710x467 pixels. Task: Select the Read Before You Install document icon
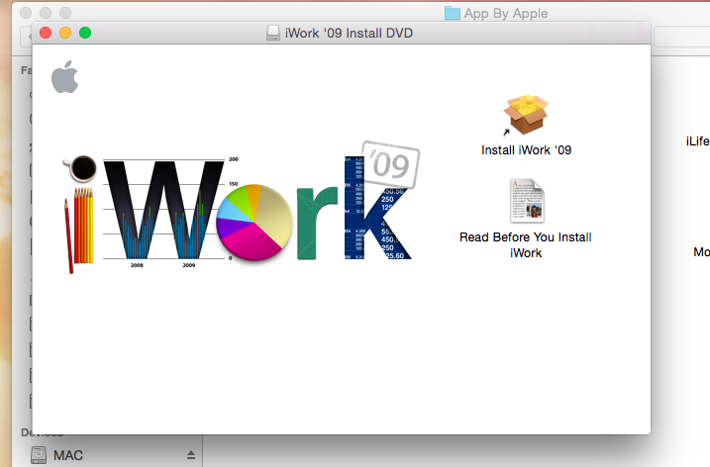(526, 201)
